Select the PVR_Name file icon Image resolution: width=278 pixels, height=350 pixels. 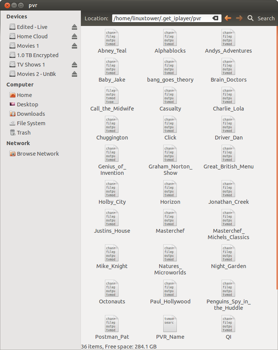pyautogui.click(x=170, y=324)
